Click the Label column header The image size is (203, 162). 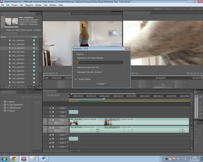35,37
